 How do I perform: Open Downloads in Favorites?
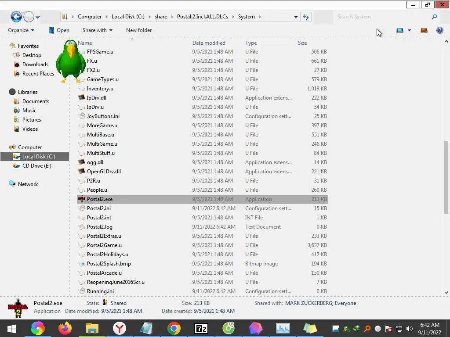(x=35, y=65)
